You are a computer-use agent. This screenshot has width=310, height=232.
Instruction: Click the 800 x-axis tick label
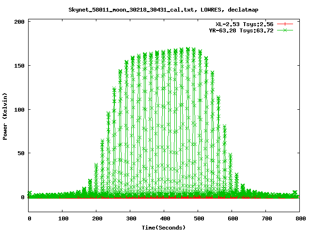click(x=301, y=218)
